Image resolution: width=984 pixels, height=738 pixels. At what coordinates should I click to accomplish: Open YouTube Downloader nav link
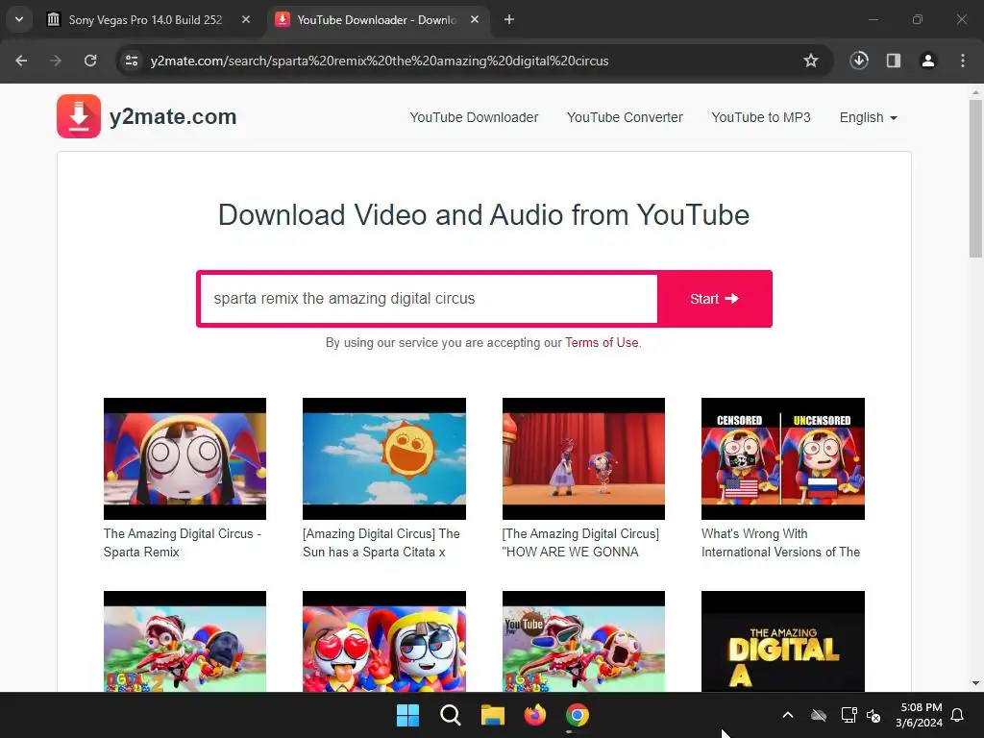coord(474,117)
